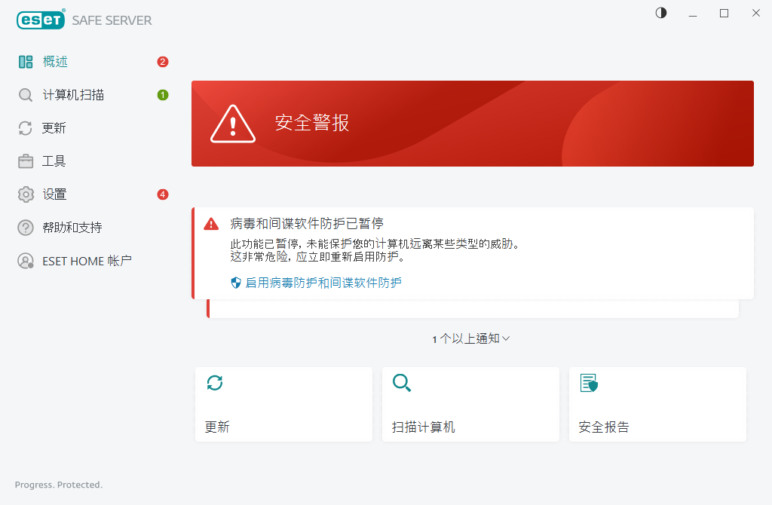Select the 更新 refresh icon in sidebar
This screenshot has height=505, width=772.
click(24, 127)
